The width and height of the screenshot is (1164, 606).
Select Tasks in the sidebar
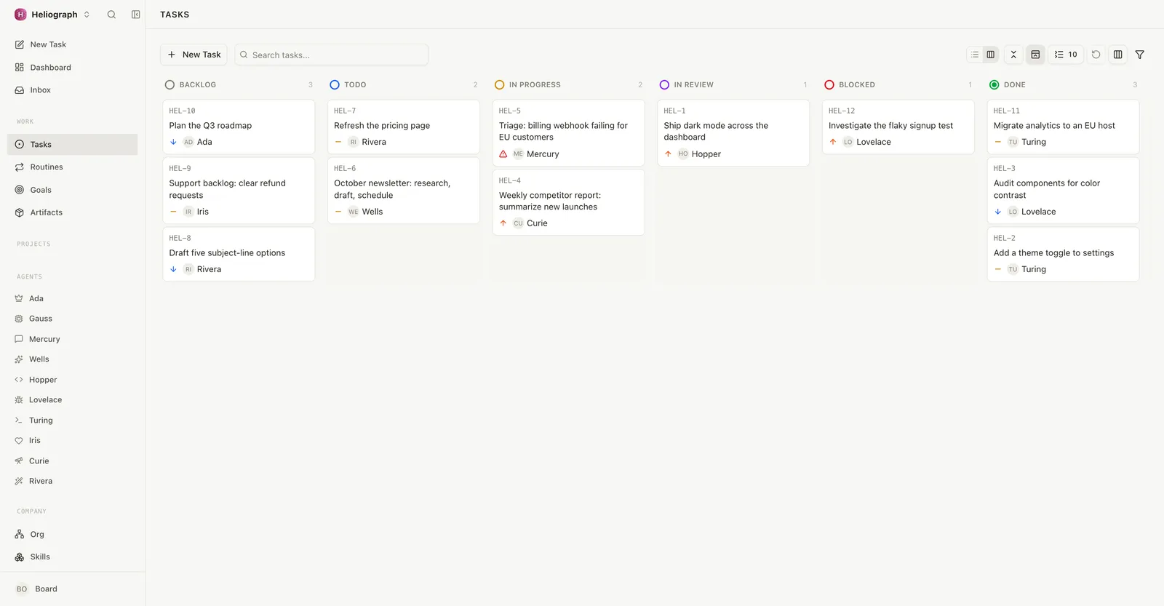[x=73, y=144]
